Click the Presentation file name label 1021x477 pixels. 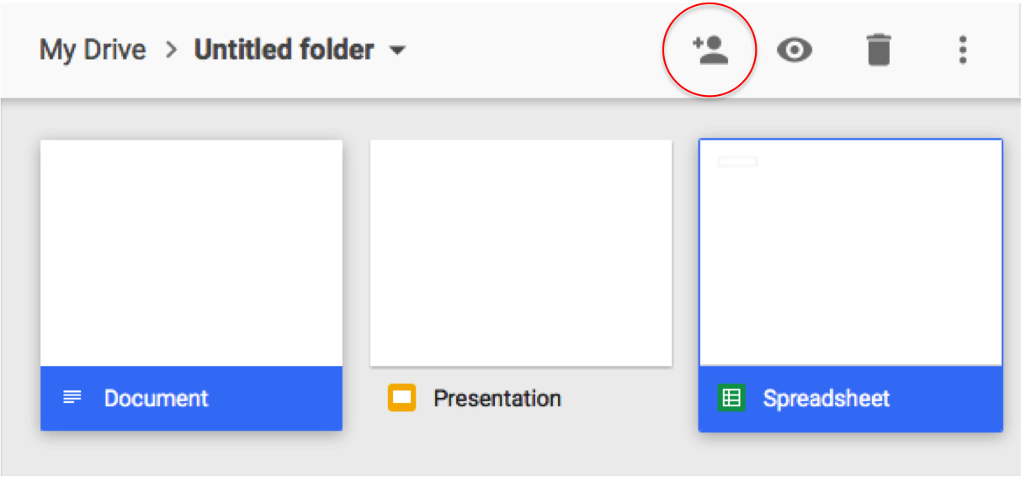pos(497,398)
